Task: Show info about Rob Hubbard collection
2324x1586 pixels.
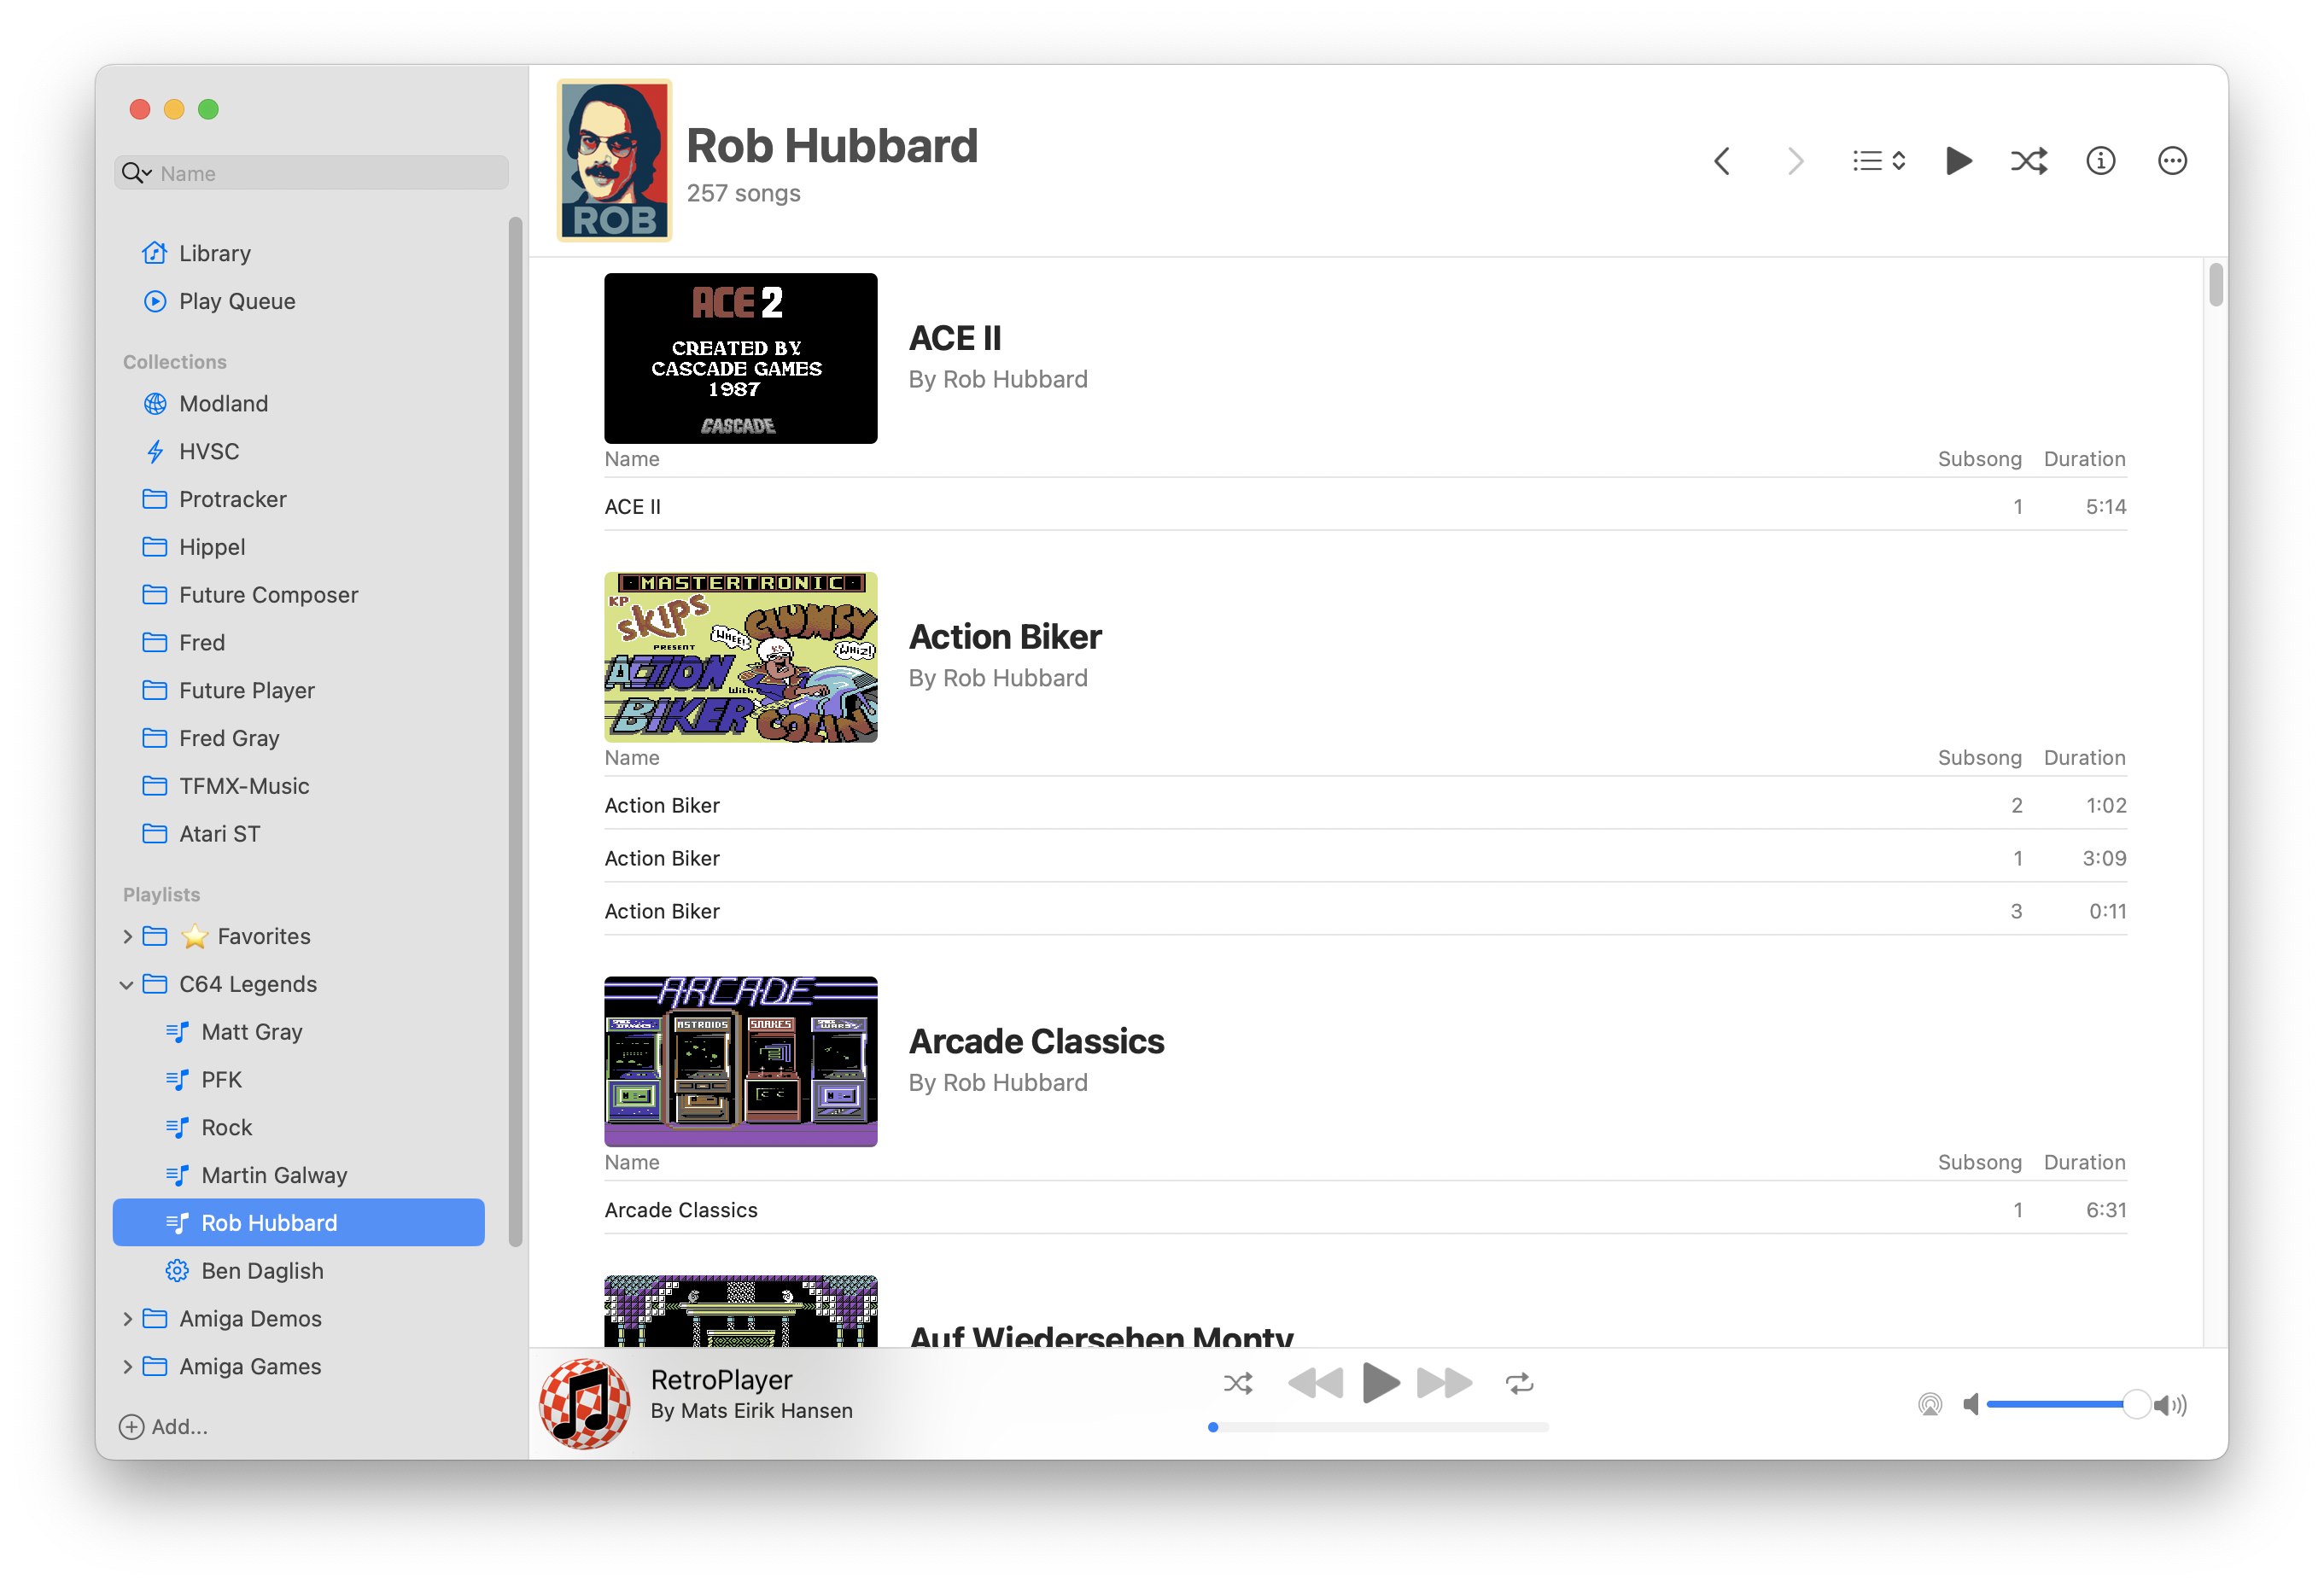Action: pos(2101,161)
